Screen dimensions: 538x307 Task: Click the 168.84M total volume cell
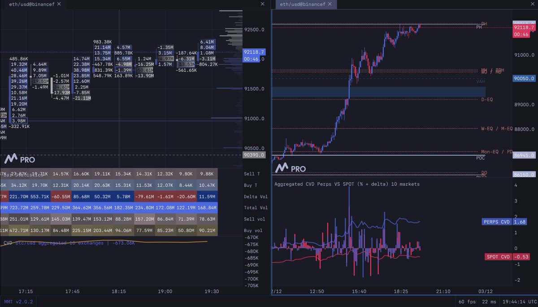tap(206, 208)
